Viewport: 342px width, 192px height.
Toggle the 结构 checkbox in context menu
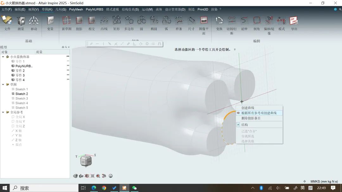click(238, 125)
